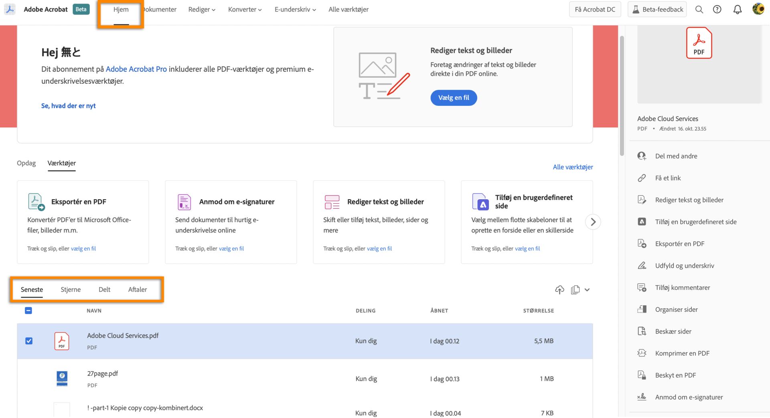Switch to the Delt files tab
The image size is (770, 418).
point(104,289)
